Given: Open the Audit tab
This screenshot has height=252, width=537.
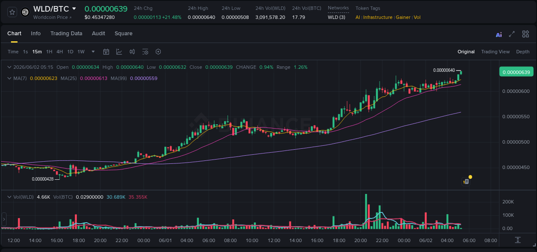Looking at the screenshot, I should (98, 34).
